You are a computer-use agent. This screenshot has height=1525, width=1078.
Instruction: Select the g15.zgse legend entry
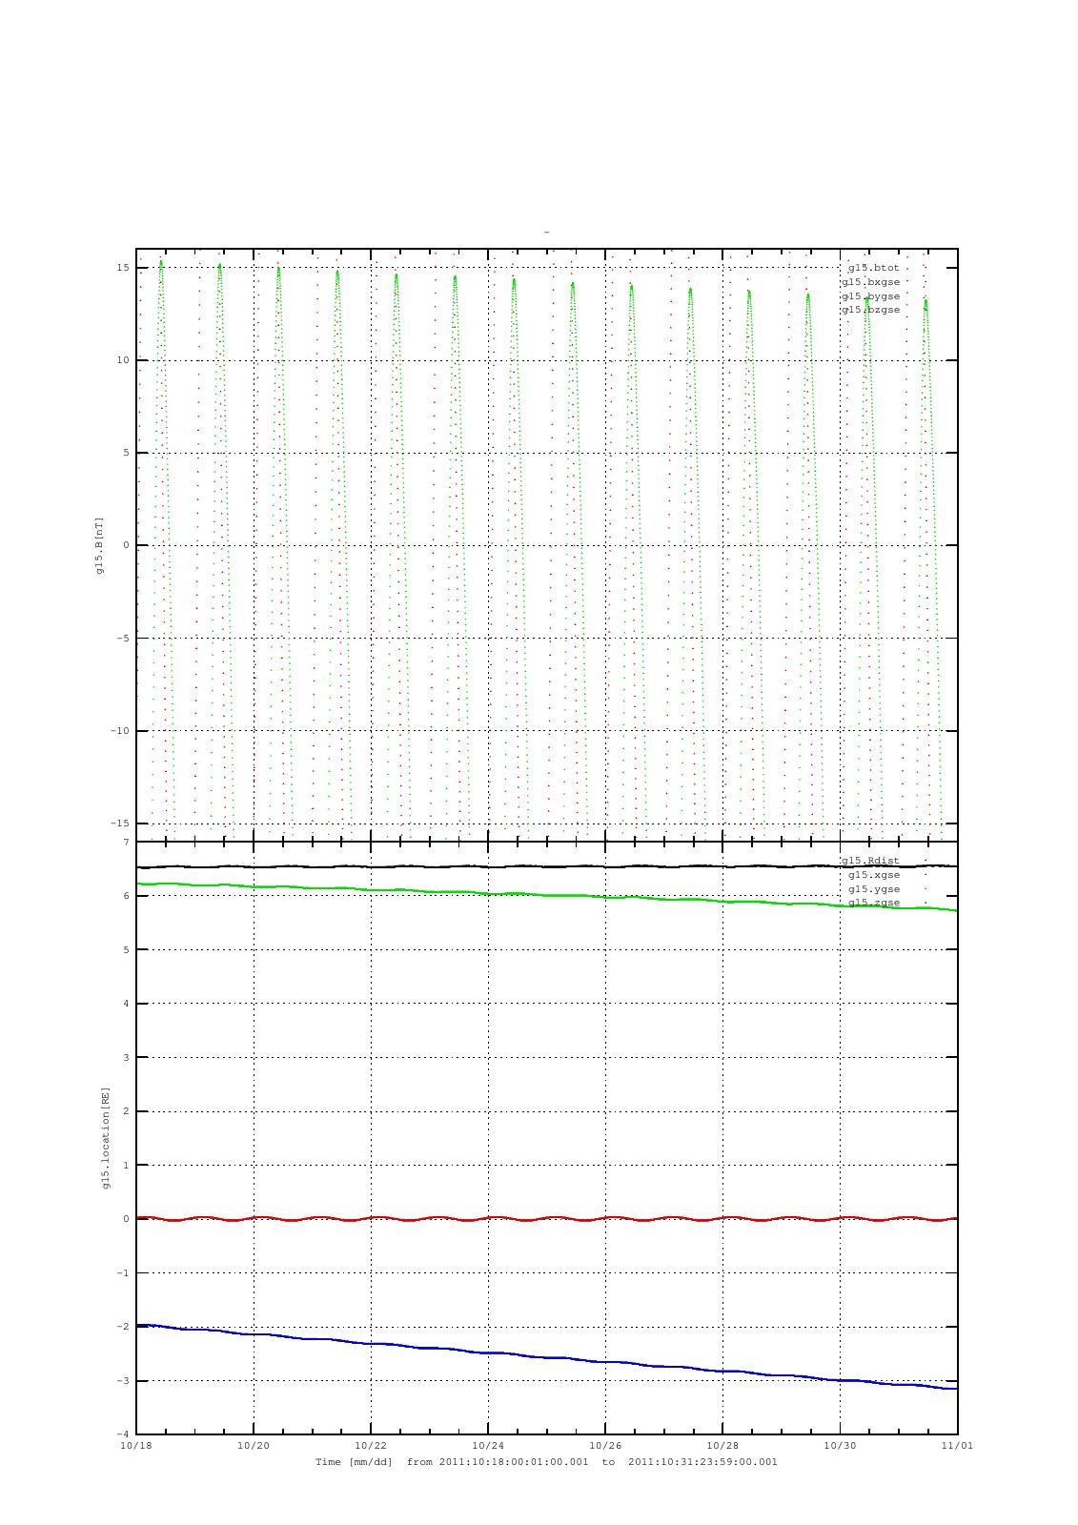pyautogui.click(x=874, y=903)
